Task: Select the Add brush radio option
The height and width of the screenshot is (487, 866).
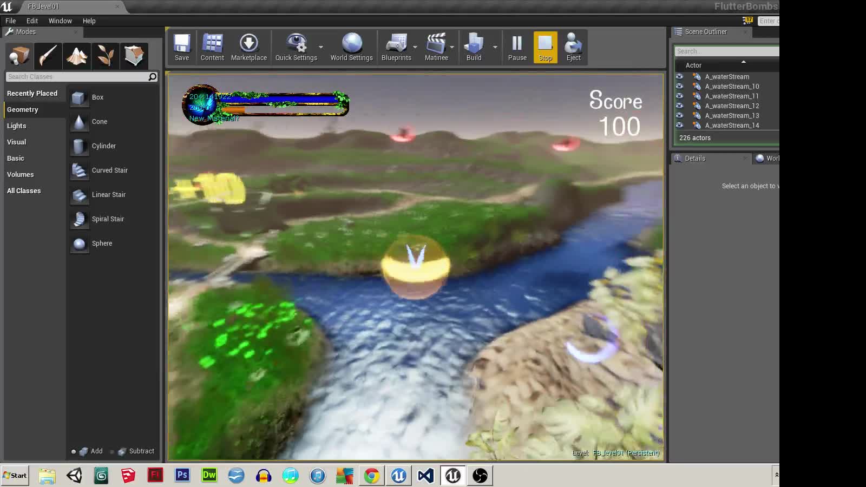Action: point(74,452)
